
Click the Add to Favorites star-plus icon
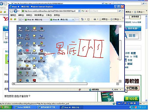tap(15, 19)
